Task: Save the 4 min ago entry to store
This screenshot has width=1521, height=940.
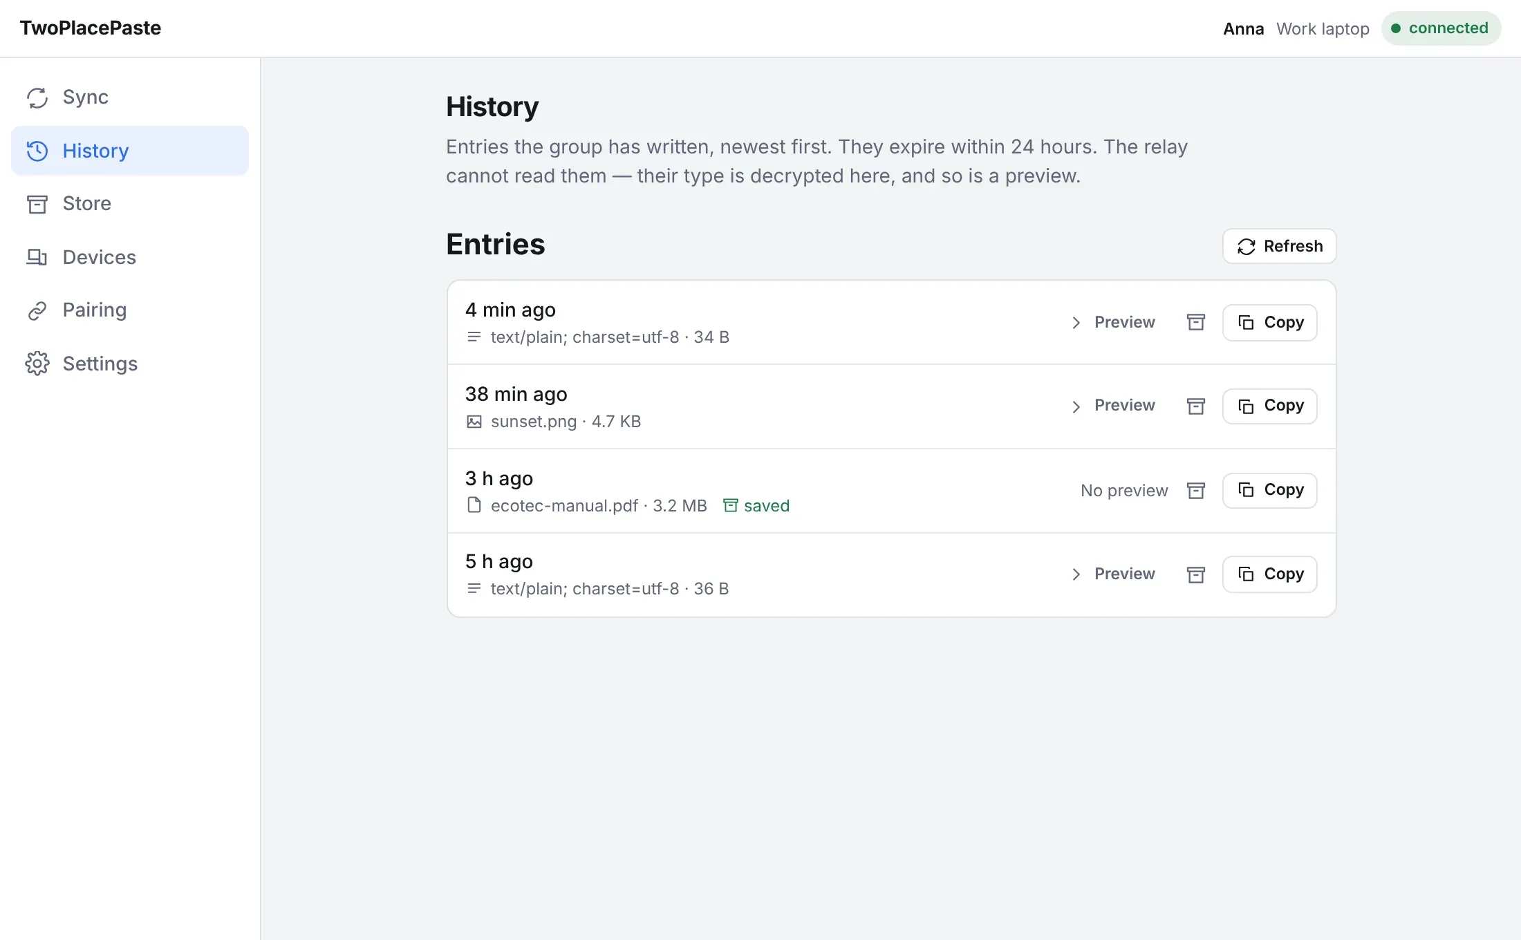Action: (1196, 322)
